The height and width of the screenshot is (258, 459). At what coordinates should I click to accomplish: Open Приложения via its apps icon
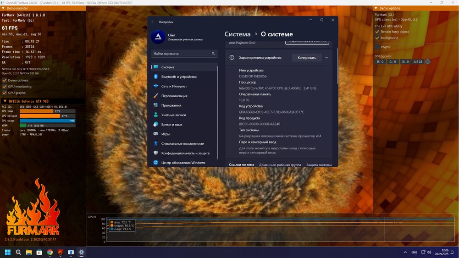coord(156,105)
